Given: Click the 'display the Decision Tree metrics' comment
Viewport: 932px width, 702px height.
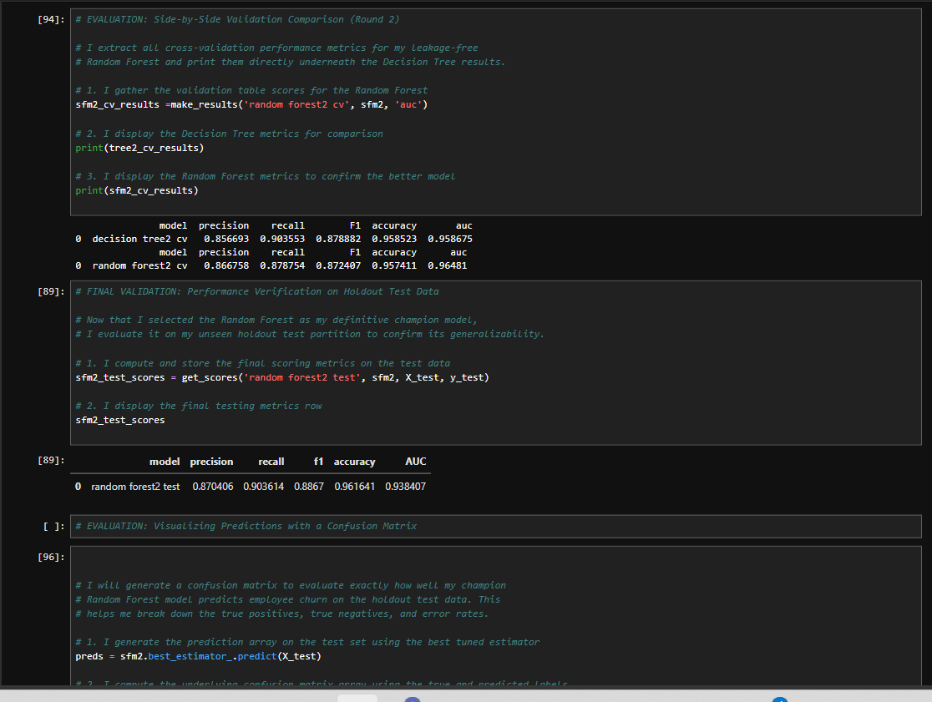Looking at the screenshot, I should pos(229,134).
